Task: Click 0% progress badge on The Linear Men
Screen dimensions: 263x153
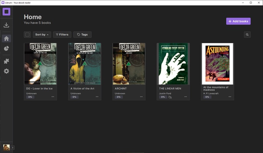Action: tap(163, 97)
